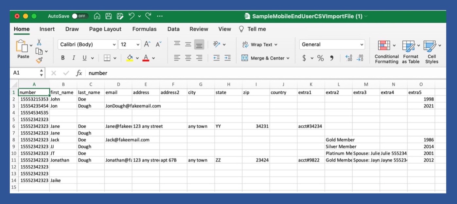Click the Paste clipboard button
Image resolution: width=457 pixels, height=204 pixels.
(23, 49)
